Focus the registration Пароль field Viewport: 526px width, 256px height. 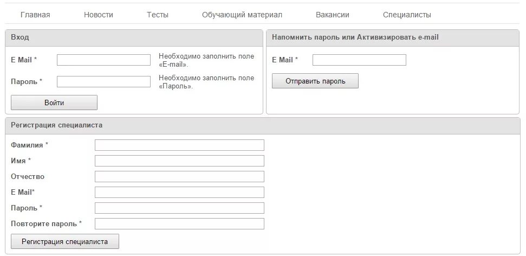pyautogui.click(x=179, y=208)
